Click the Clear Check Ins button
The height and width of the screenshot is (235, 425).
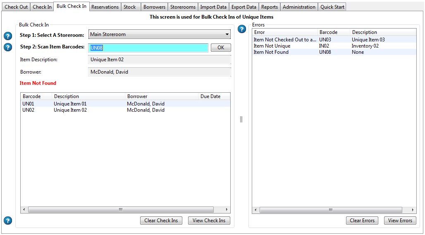pyautogui.click(x=161, y=221)
